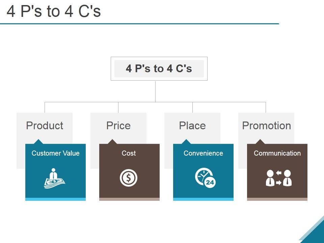The width and height of the screenshot is (324, 243).
Task: Click the central 4 P's to 4 C's box
Action: click(159, 69)
